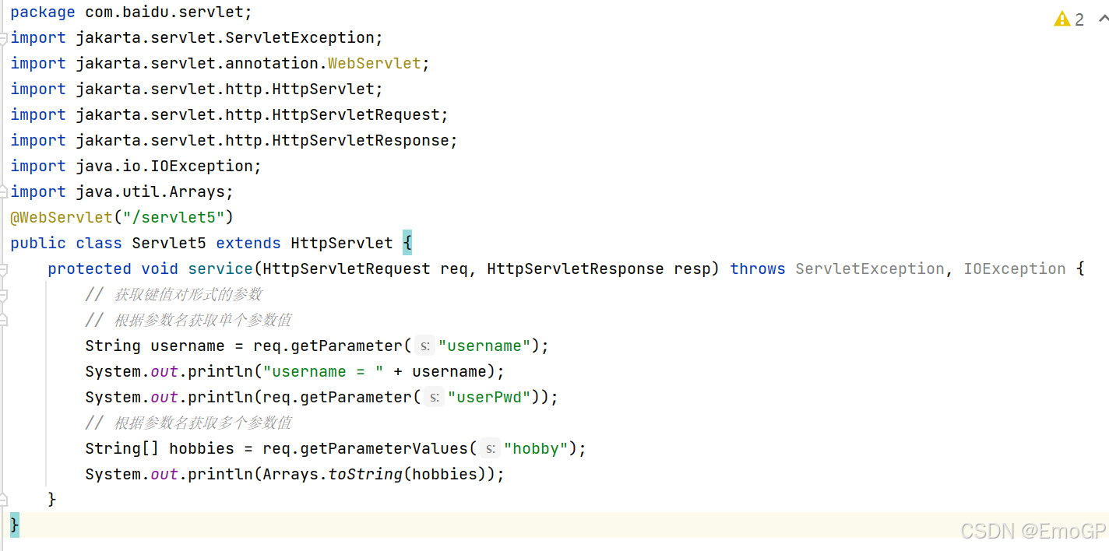Viewport: 1109px width, 551px height.
Task: Click fold end marker at java.util.Arrays import
Action: [x=4, y=191]
